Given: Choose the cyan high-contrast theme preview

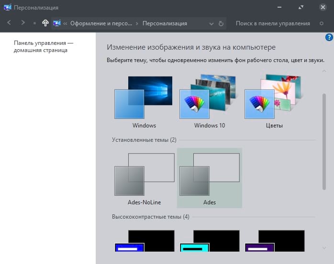Looking at the screenshot, I should [x=210, y=241].
